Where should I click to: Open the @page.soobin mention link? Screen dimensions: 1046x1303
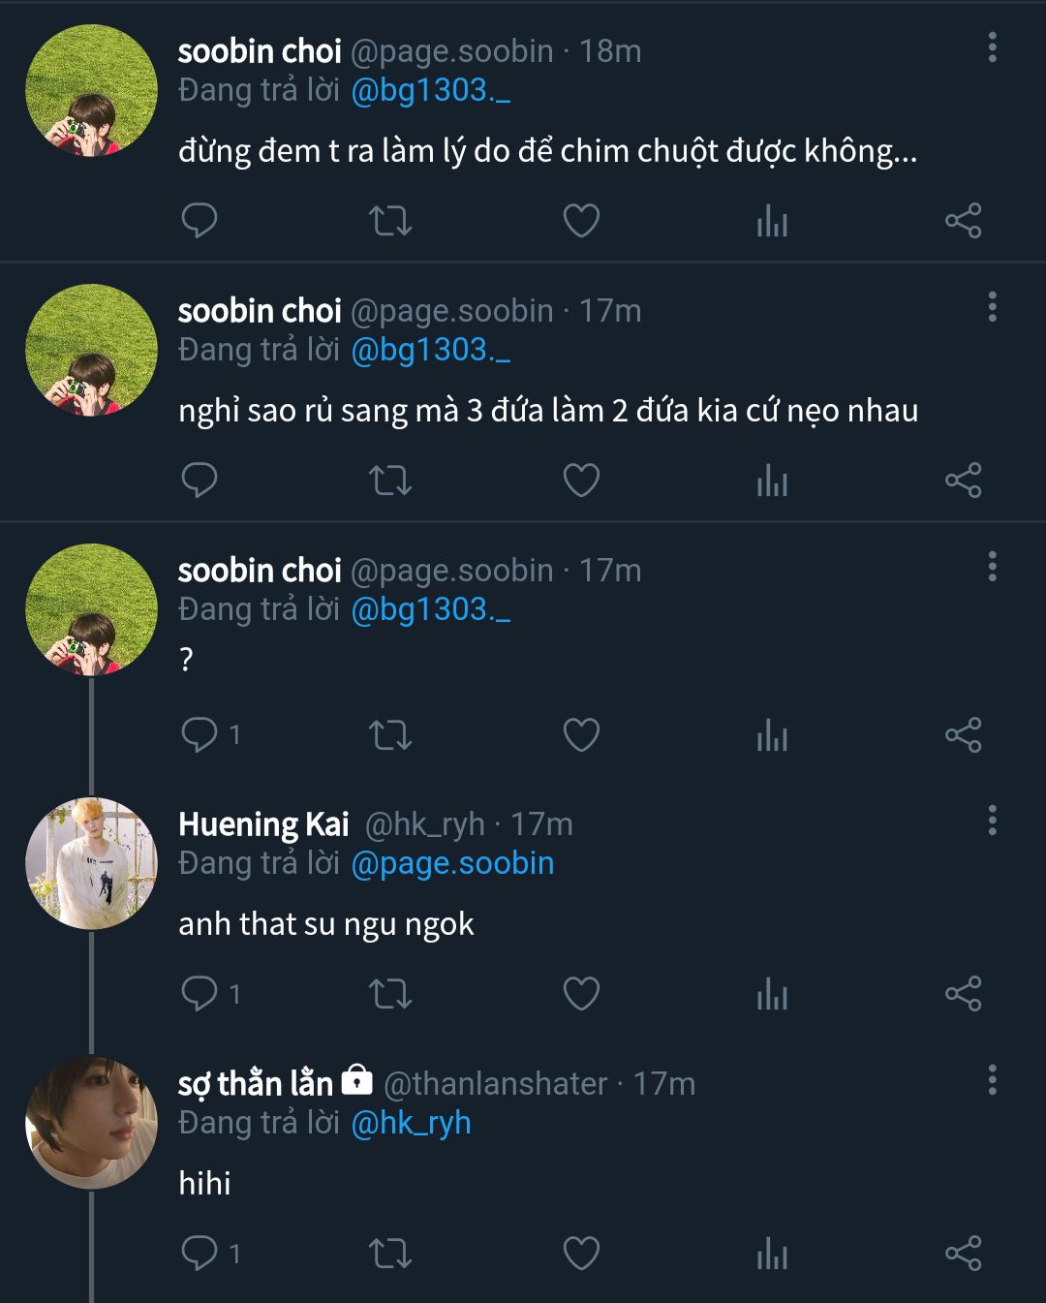(452, 863)
